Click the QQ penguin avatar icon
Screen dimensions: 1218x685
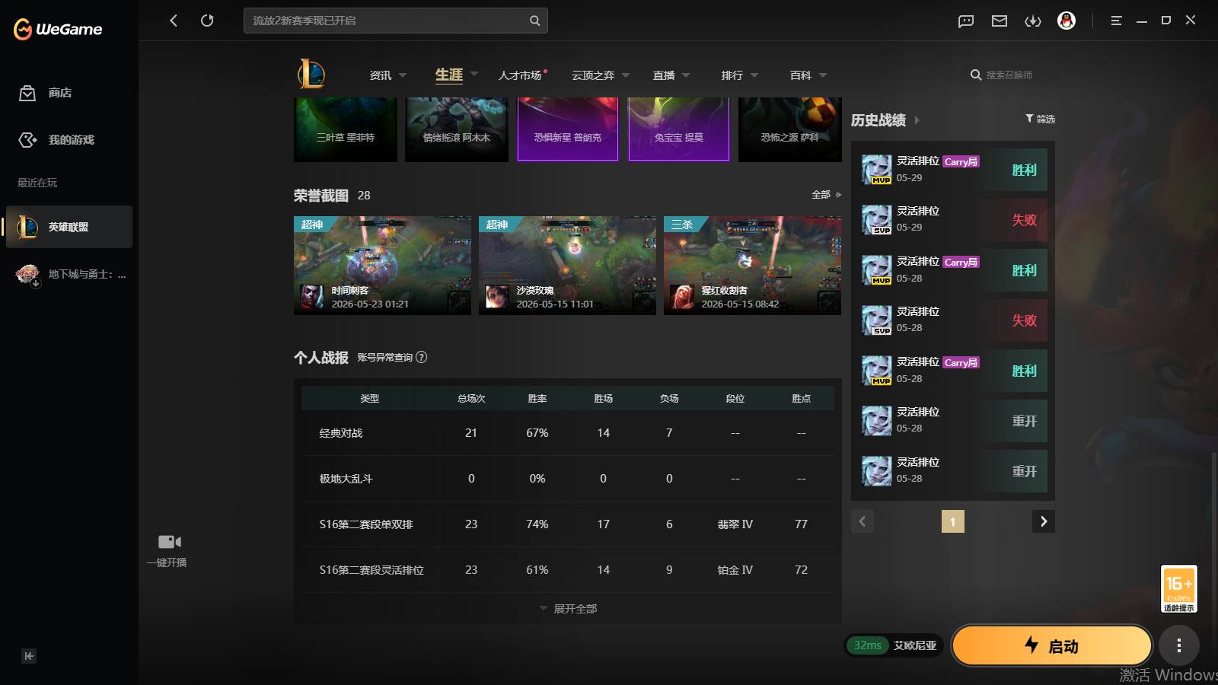[x=1067, y=21]
